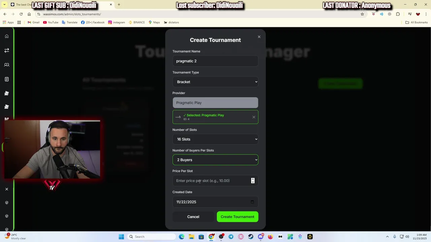The width and height of the screenshot is (431, 242).
Task: Open Gmail bookmark
Action: click(x=33, y=23)
